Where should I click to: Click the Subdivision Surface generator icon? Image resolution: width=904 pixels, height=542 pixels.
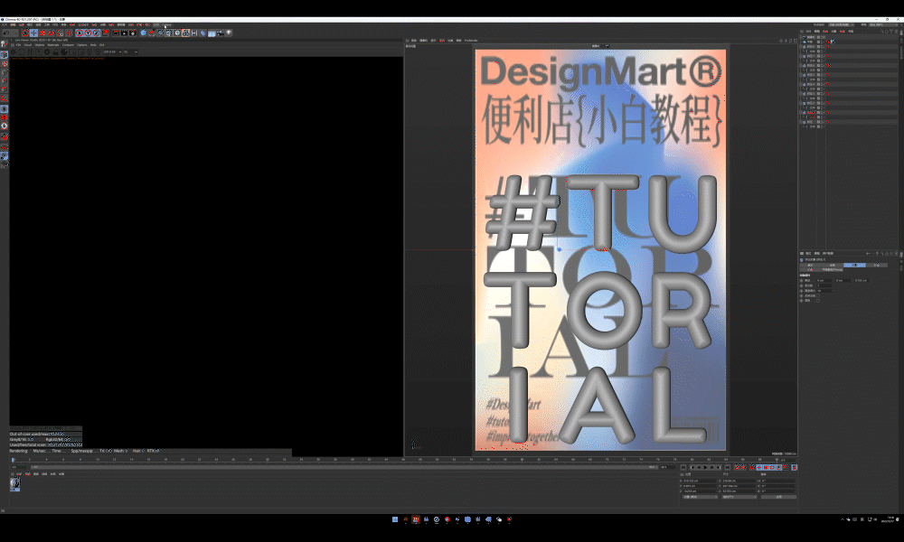coord(161,33)
